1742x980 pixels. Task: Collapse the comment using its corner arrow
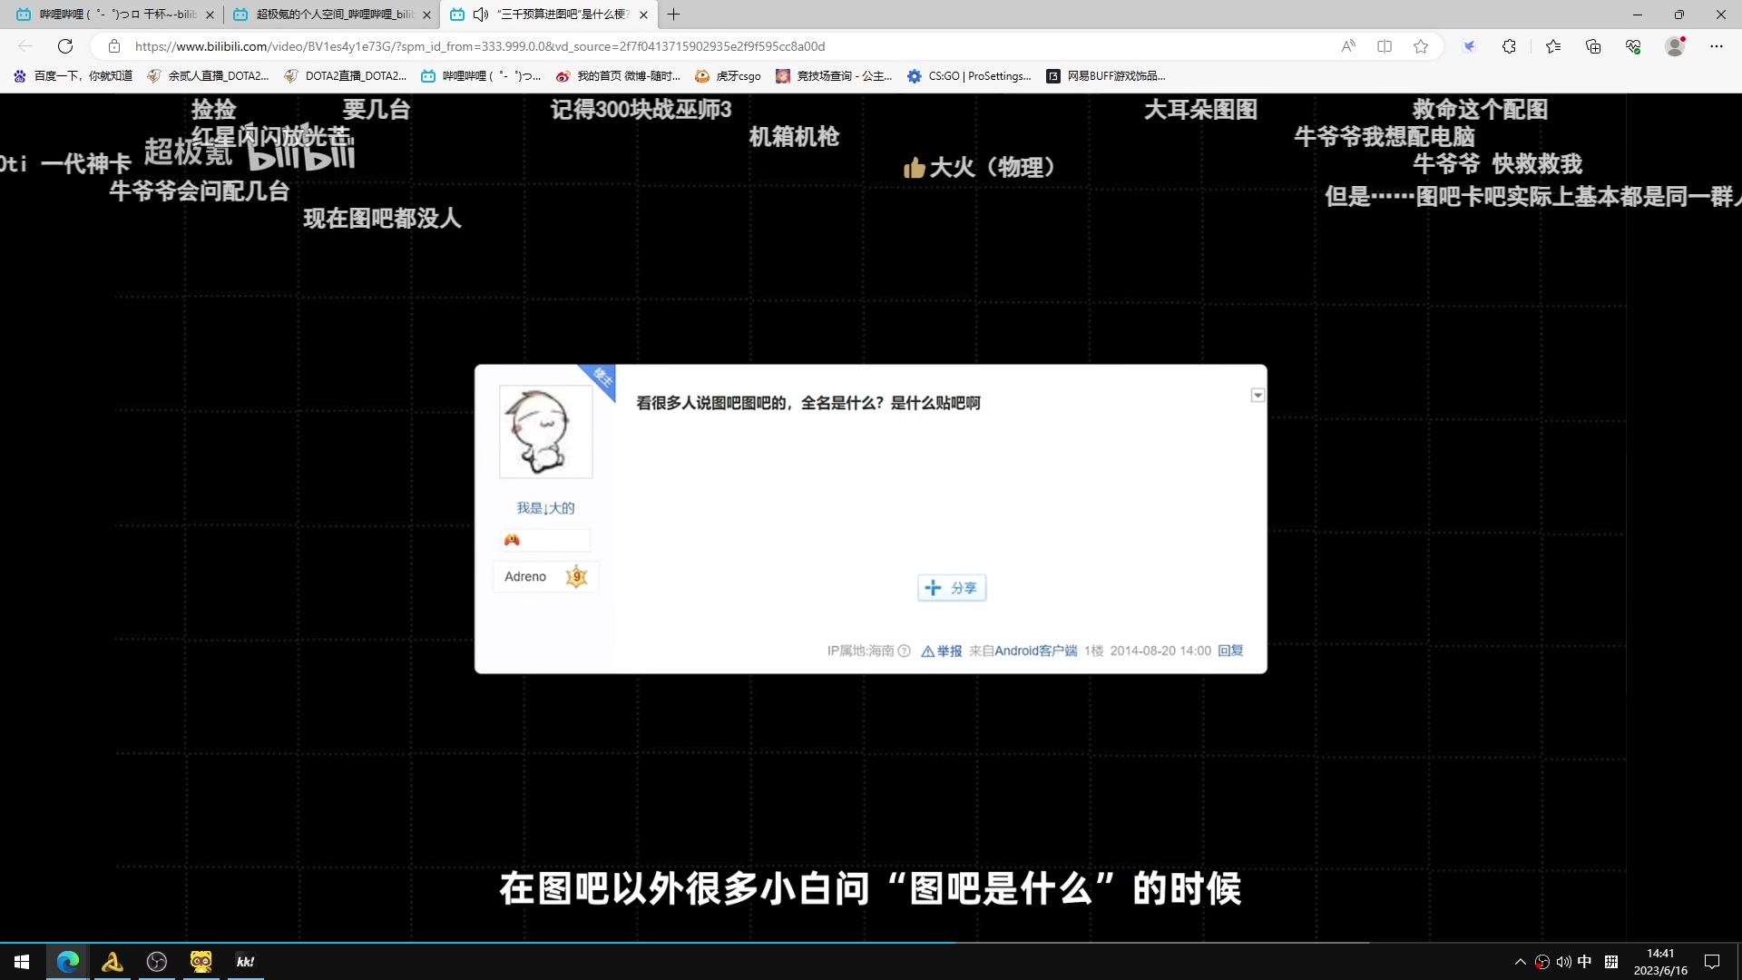(x=1258, y=395)
